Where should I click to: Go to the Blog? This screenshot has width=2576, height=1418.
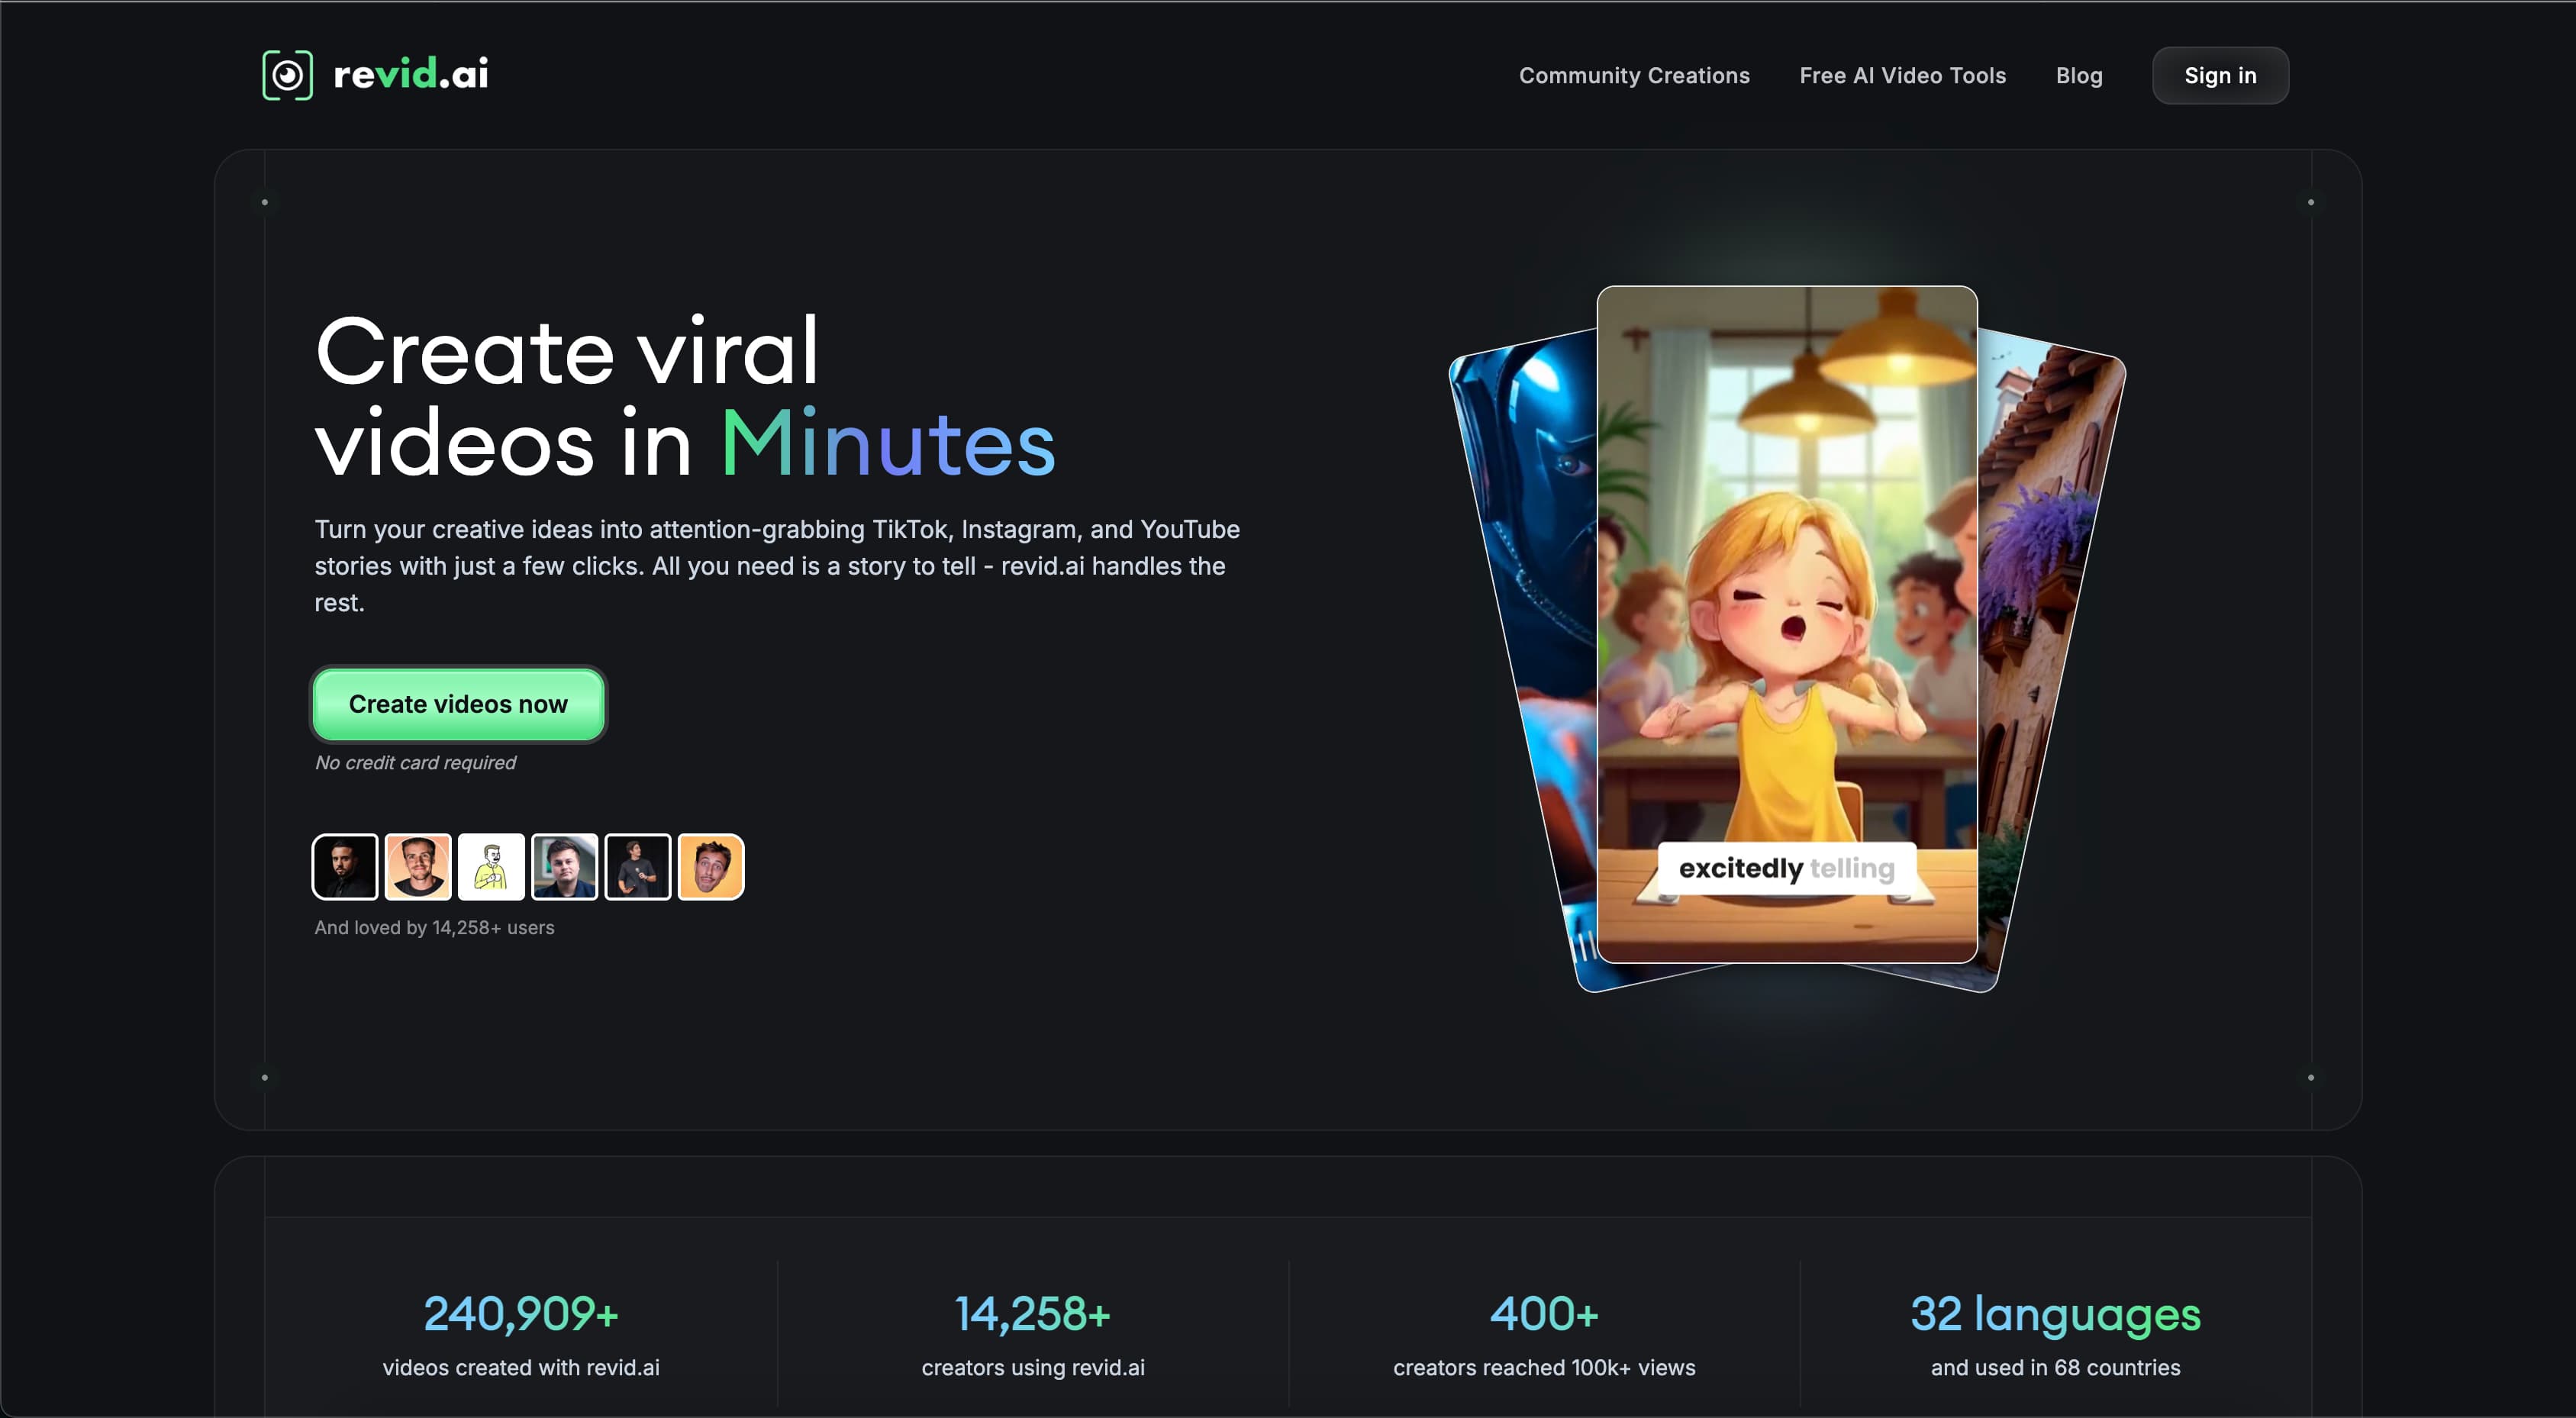[x=2078, y=76]
